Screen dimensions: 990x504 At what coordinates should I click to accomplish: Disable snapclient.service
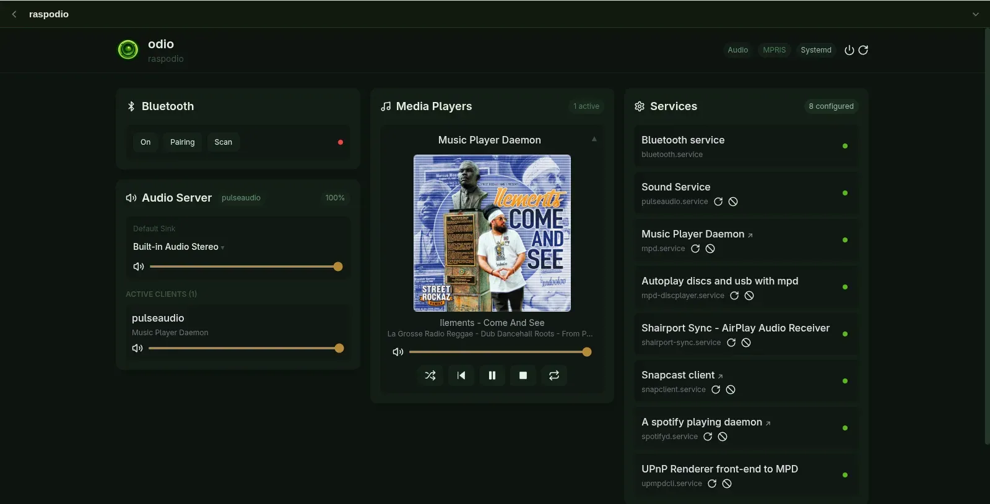(x=731, y=390)
